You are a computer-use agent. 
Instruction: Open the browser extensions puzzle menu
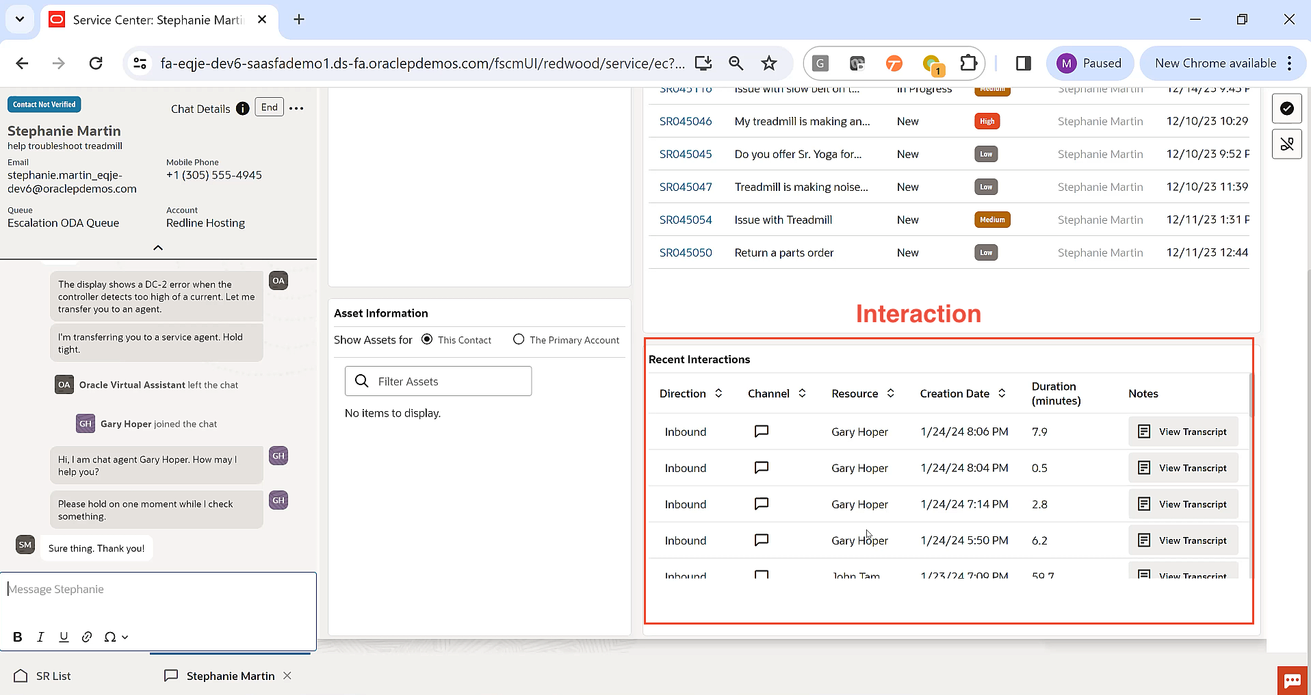(x=968, y=63)
